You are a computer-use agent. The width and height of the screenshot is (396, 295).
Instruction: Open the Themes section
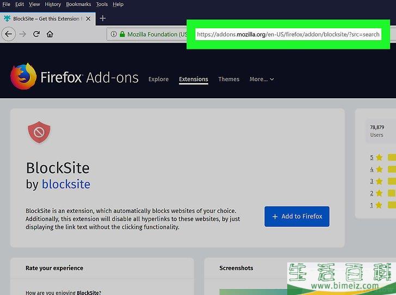tap(229, 79)
